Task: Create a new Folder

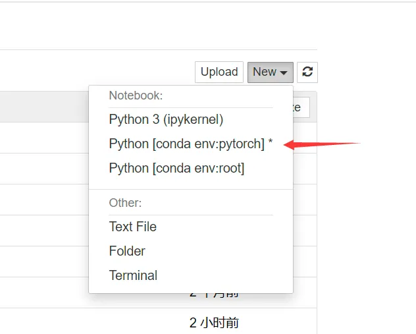Action: (x=127, y=251)
